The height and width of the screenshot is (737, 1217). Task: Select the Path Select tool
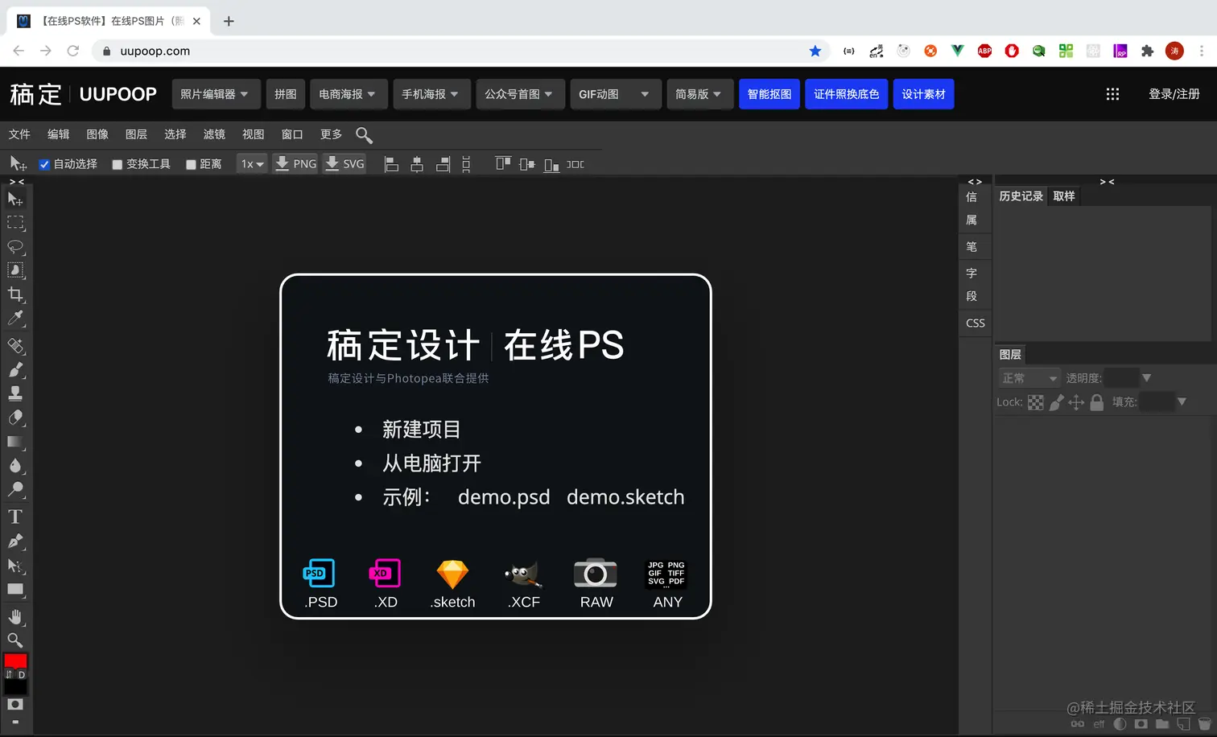point(15,566)
